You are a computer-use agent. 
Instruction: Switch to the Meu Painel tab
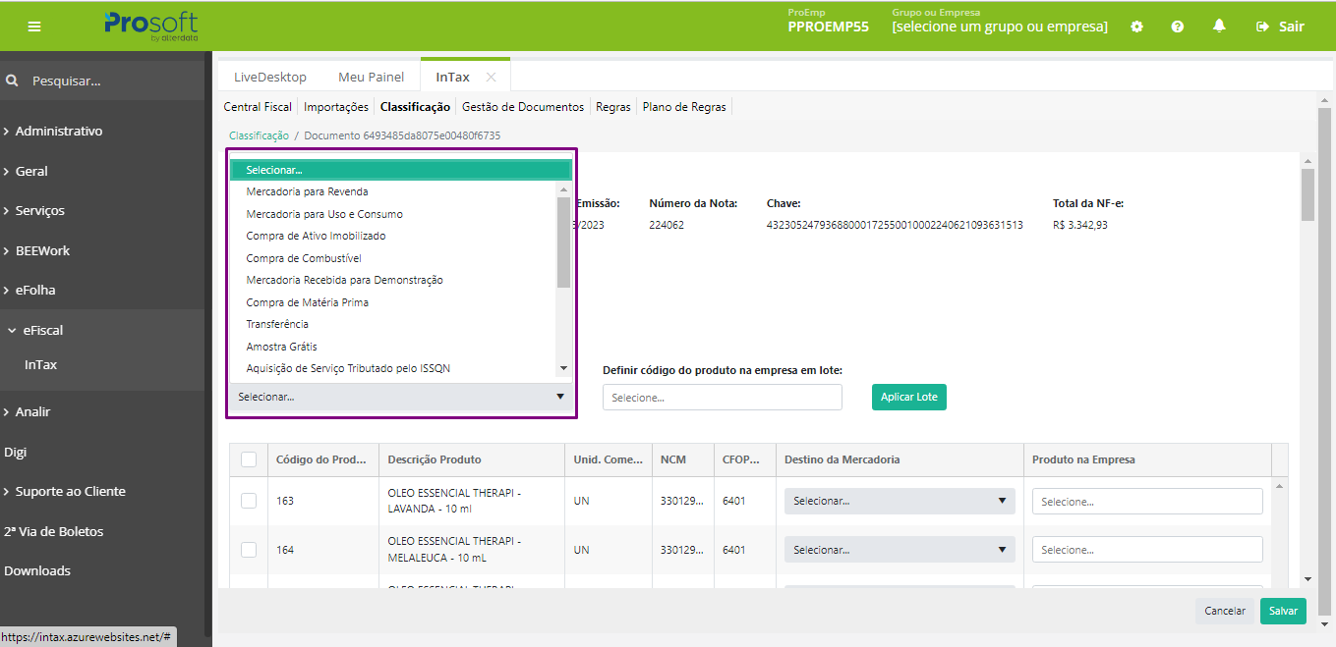pos(371,77)
